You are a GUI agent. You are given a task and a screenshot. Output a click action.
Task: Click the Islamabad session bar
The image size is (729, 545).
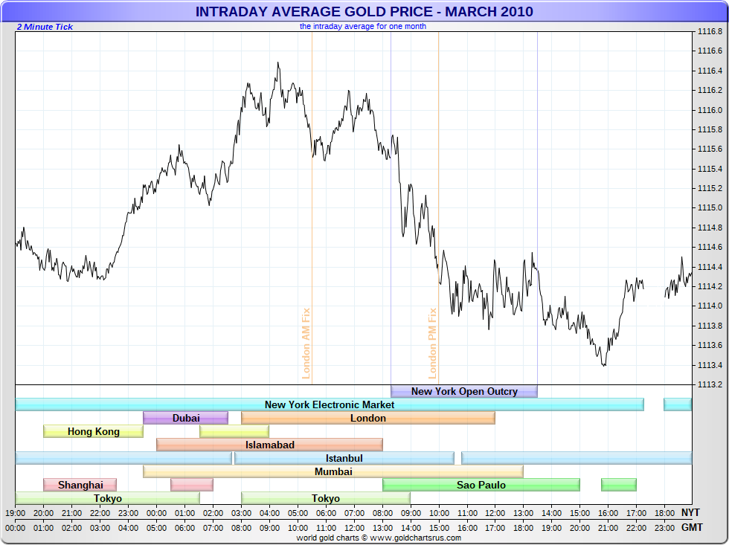[x=269, y=445]
